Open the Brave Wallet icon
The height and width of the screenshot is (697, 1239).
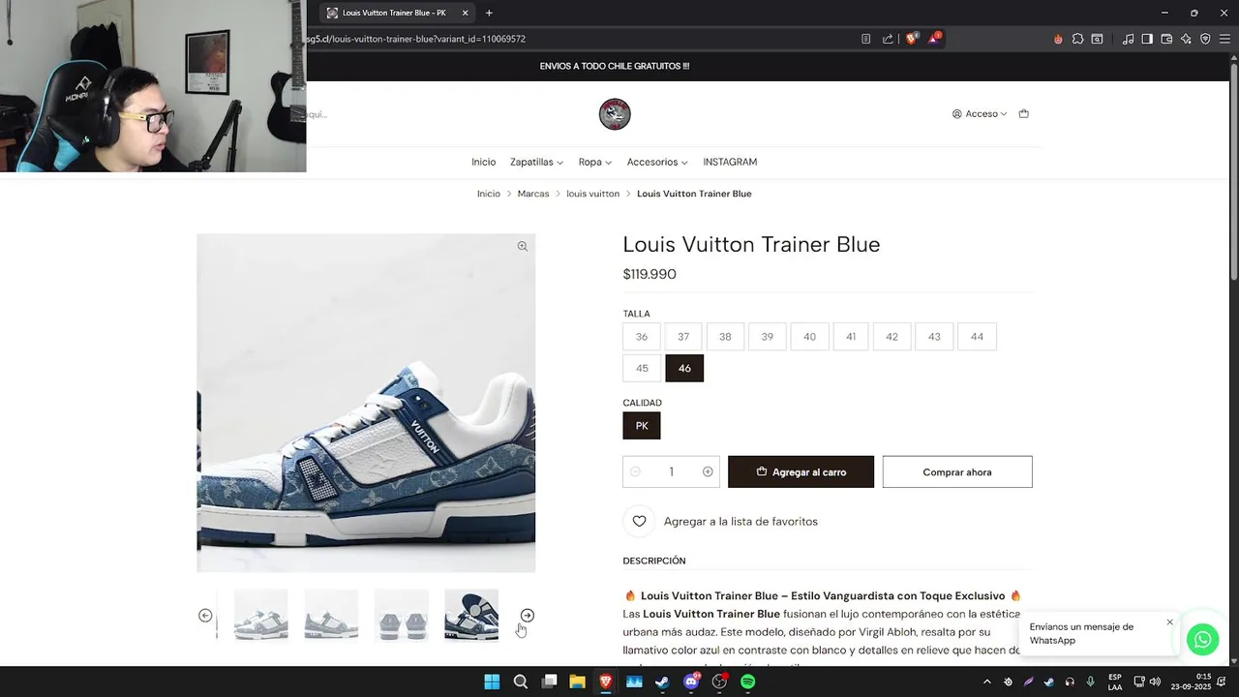(x=1166, y=39)
